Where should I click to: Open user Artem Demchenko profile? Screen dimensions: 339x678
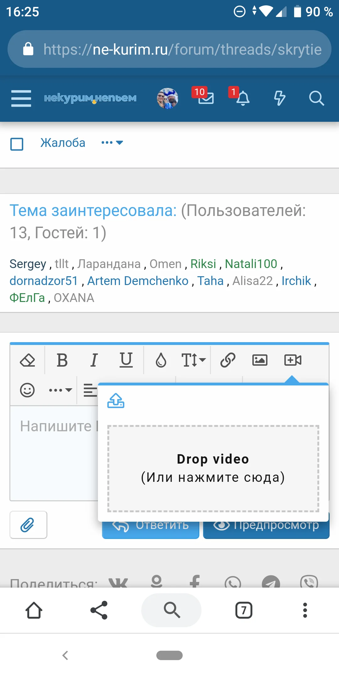138,281
